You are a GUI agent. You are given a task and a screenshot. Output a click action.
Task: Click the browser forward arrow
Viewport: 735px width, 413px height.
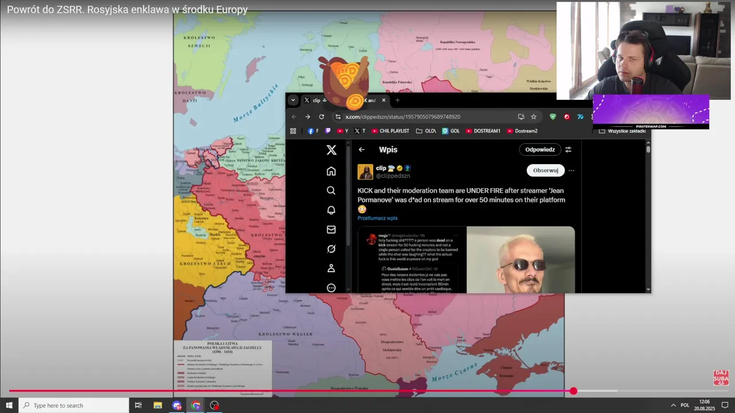[308, 116]
